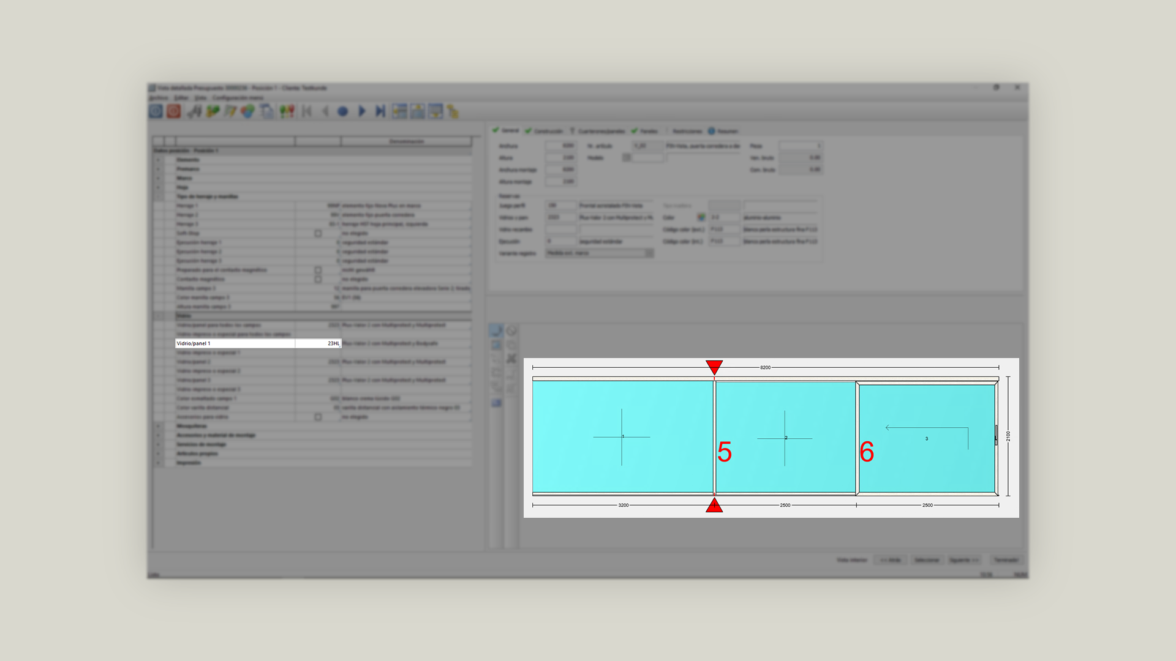Expand the Hoja group

(158, 187)
